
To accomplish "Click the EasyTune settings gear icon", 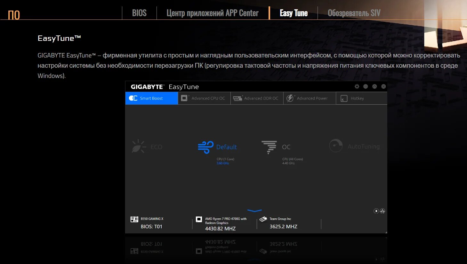I will [357, 87].
